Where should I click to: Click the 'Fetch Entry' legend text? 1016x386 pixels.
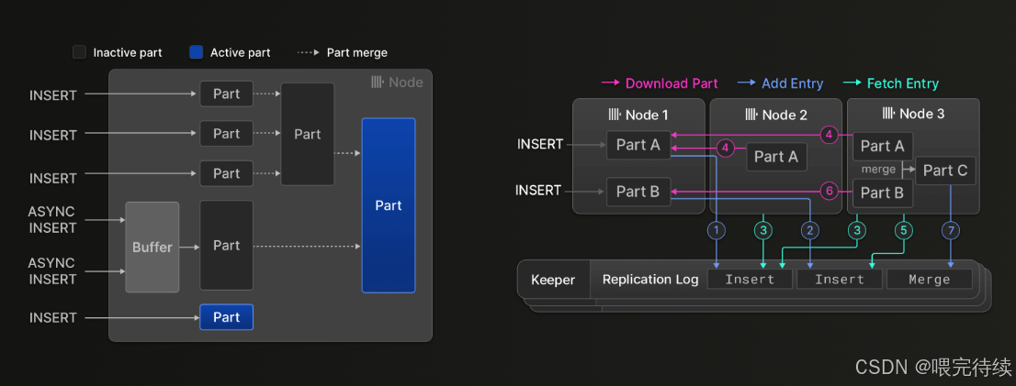[x=903, y=83]
